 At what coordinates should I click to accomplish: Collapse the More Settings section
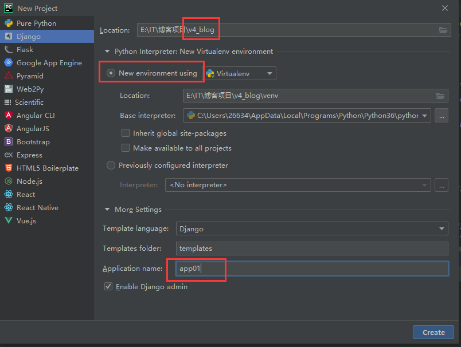click(107, 210)
